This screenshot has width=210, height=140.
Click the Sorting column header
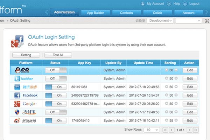pyautogui.click(x=170, y=63)
